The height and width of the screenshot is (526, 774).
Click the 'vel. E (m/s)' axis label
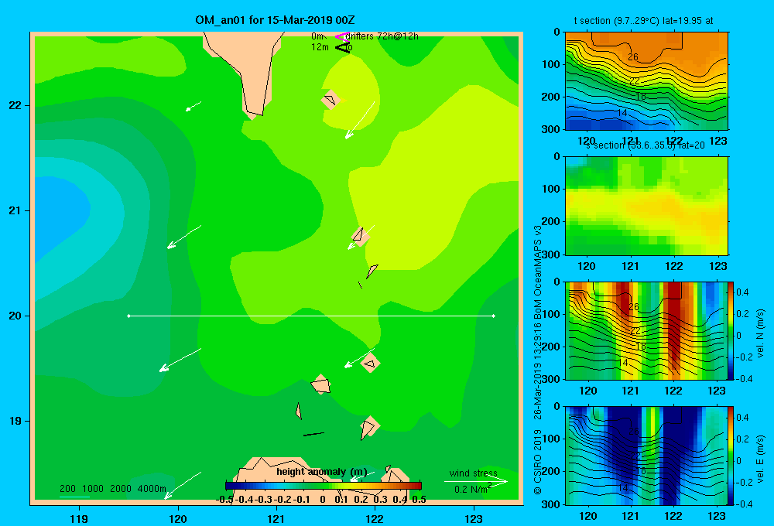pyautogui.click(x=760, y=459)
